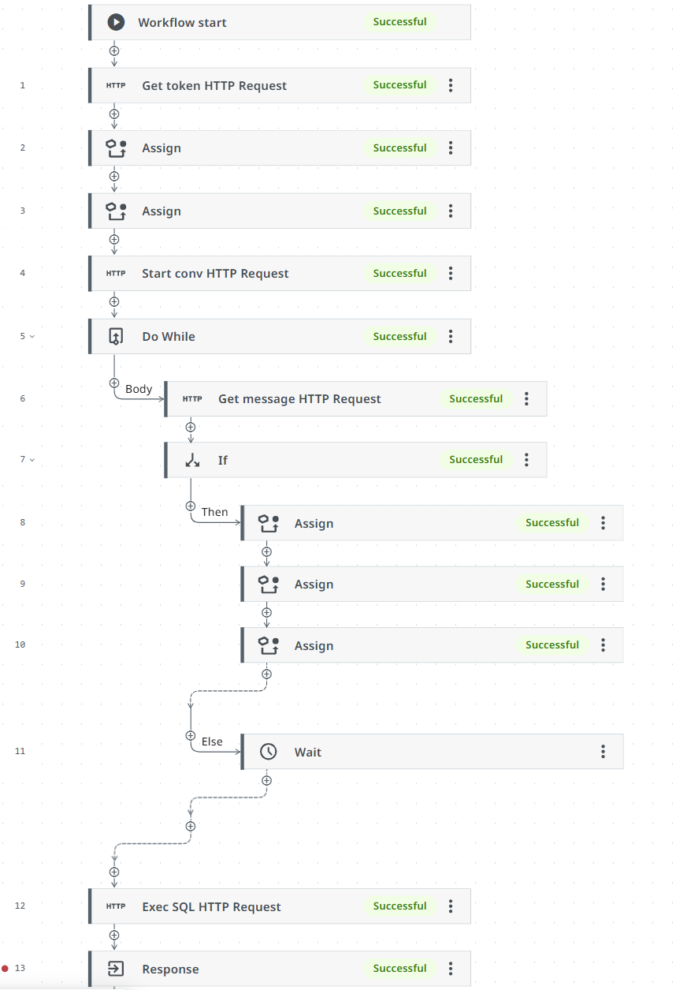Add a step in the Else branch
The width and height of the screenshot is (676, 990).
click(x=191, y=735)
